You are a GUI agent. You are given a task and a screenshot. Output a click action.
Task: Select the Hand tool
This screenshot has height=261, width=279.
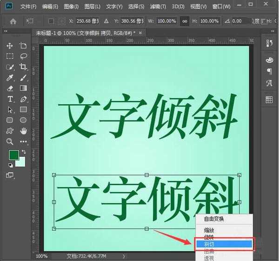[x=23, y=131]
